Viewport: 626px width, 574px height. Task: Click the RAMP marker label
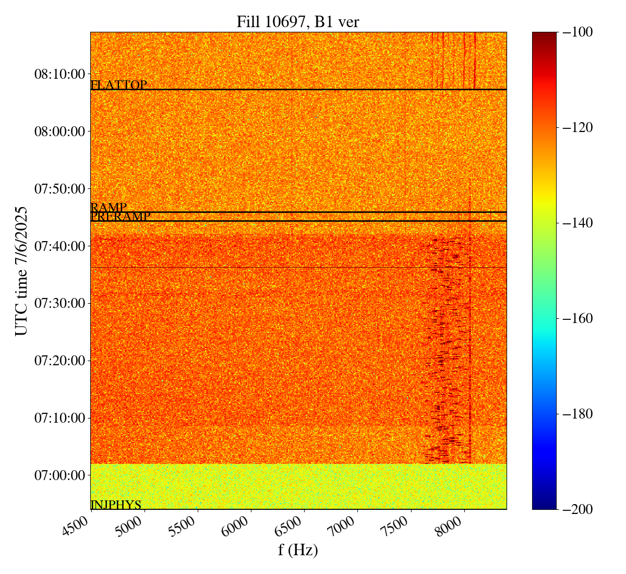(109, 207)
